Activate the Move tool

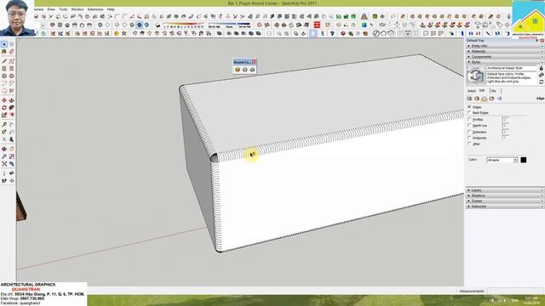[4, 100]
